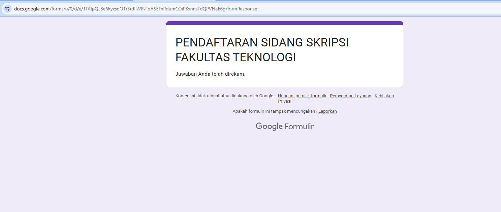The image size is (501, 212).
Task: Click the site information icon in address bar
Action: [7, 9]
